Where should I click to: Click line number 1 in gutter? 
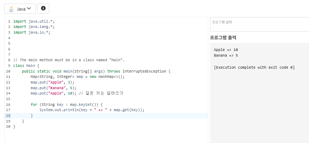point(9,21)
